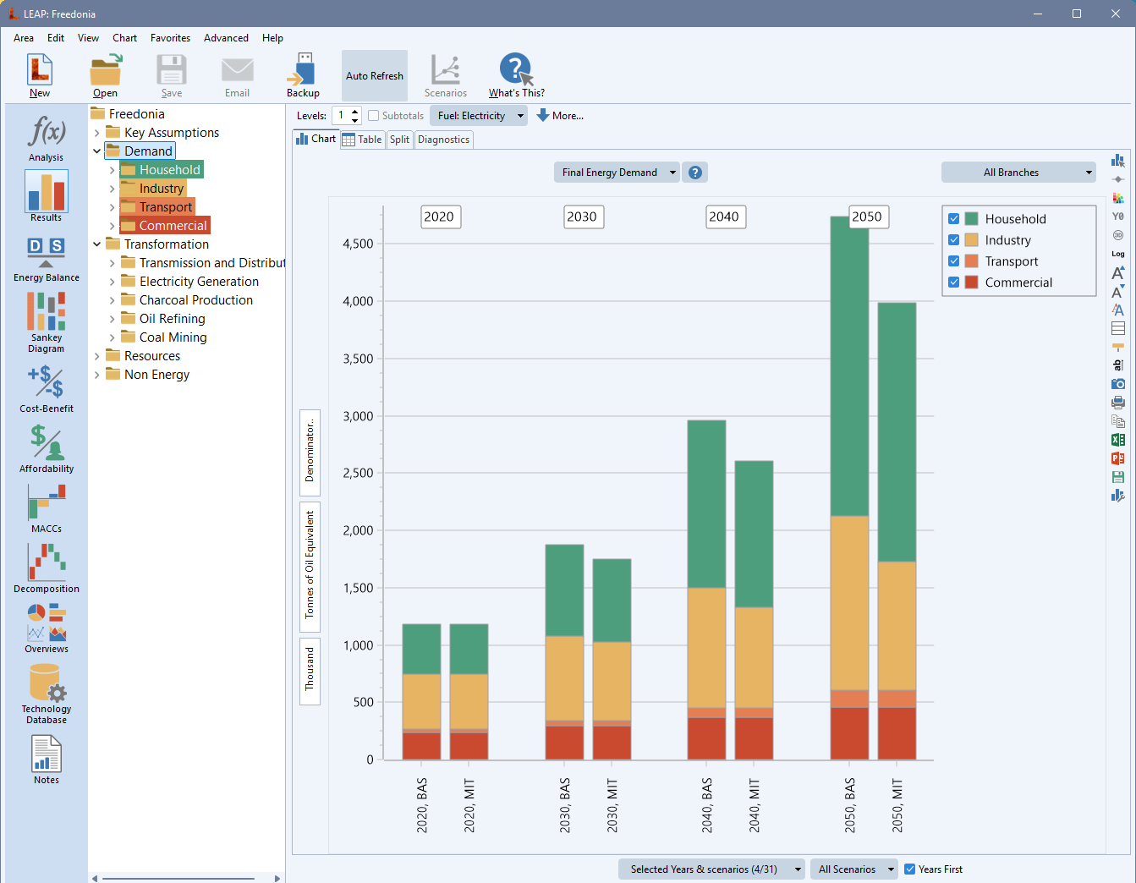Viewport: 1136px width, 883px height.
Task: Click the printer icon in chart toolbar
Action: (x=1117, y=403)
